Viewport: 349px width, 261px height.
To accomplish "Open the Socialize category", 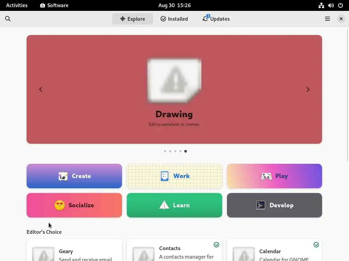I will (x=74, y=205).
